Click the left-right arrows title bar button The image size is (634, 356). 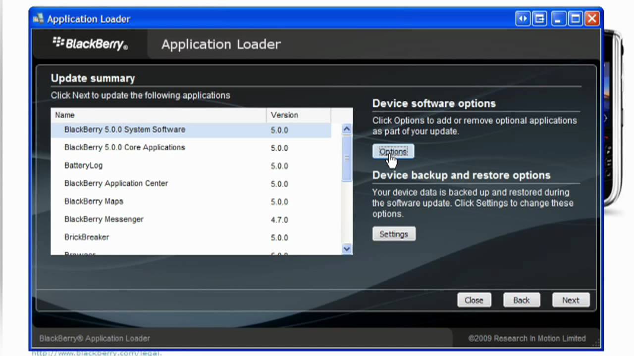(x=523, y=19)
